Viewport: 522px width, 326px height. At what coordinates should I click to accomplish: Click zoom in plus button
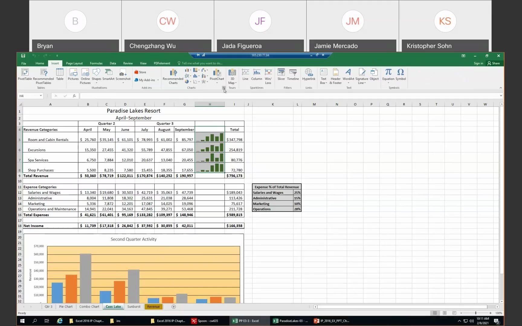(490, 313)
